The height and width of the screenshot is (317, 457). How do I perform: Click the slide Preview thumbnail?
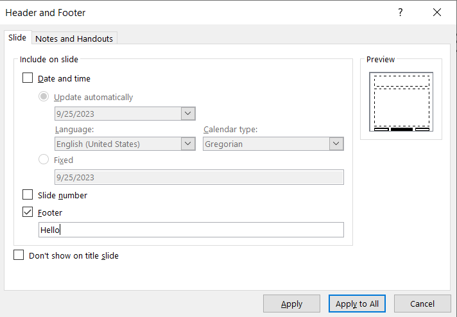pyautogui.click(x=401, y=101)
